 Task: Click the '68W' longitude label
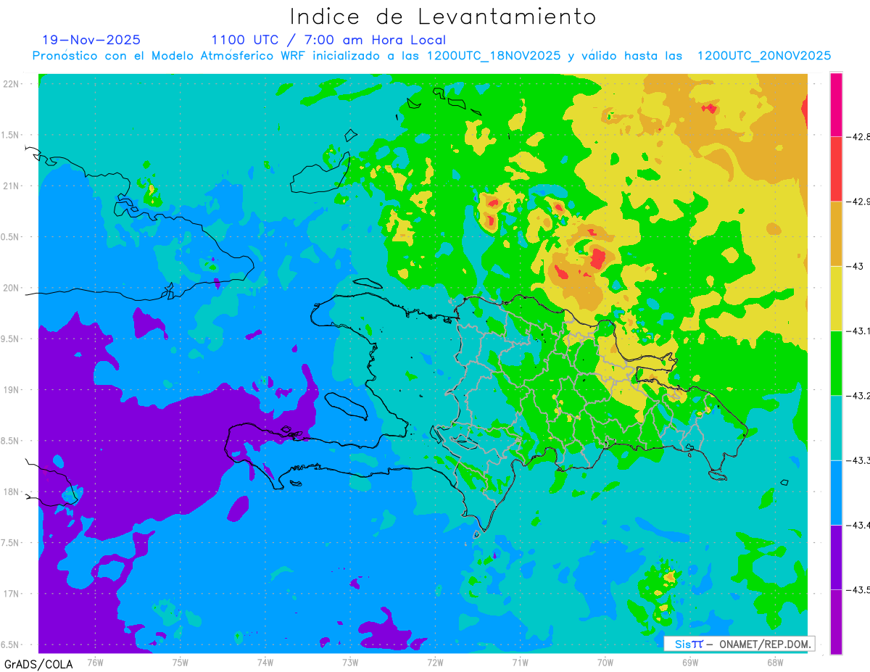click(775, 662)
